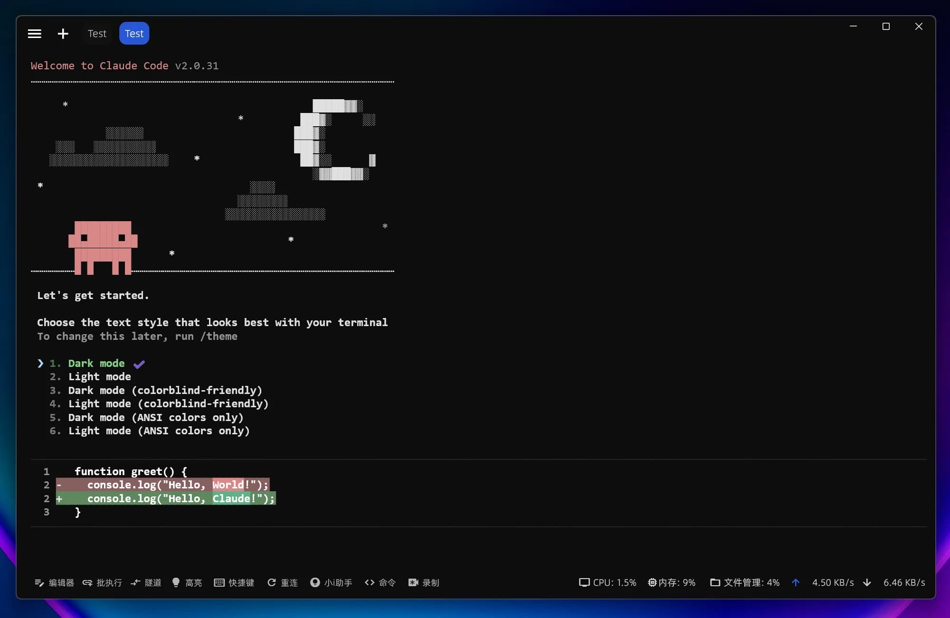Pick Dark mode (colorblind-friendly)
This screenshot has width=950, height=618.
pos(165,390)
